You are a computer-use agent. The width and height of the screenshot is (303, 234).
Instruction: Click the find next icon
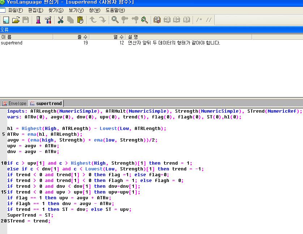coord(135,20)
